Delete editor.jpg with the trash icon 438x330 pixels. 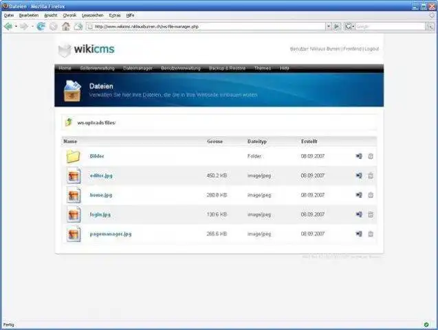pos(371,175)
